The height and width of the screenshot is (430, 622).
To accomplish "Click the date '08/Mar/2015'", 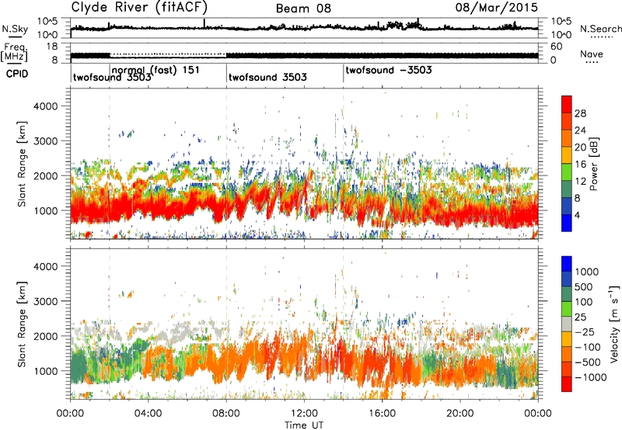I will (x=496, y=8).
